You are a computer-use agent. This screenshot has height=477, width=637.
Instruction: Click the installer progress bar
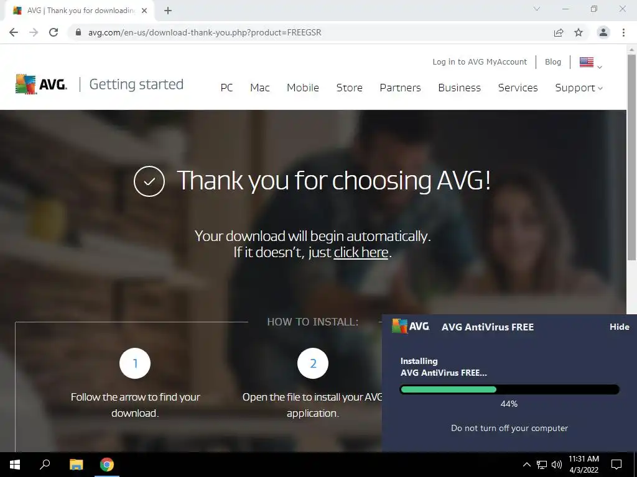pos(509,390)
